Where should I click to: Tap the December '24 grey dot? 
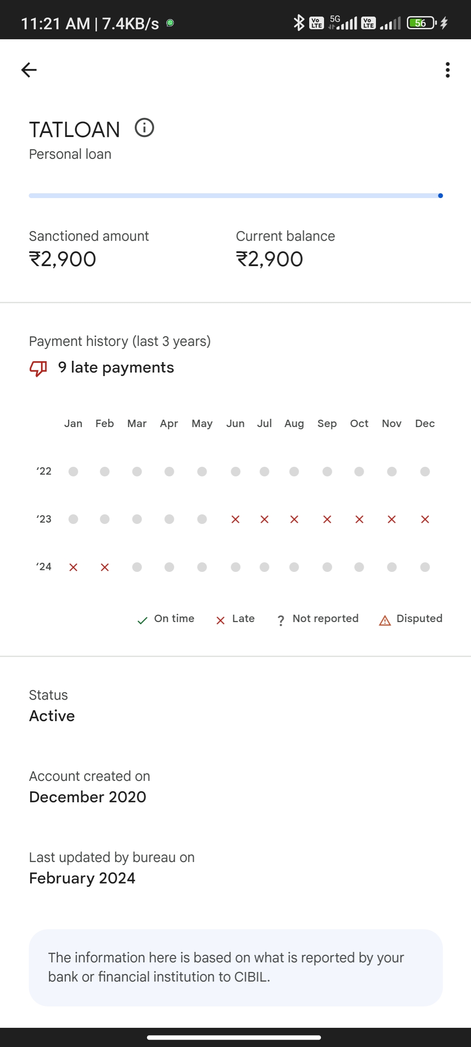tap(425, 567)
